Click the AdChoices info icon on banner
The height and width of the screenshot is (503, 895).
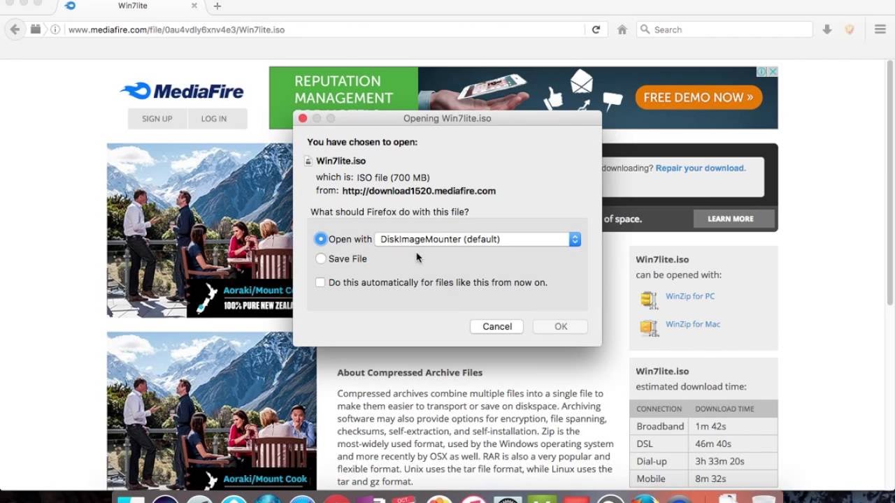coord(762,71)
